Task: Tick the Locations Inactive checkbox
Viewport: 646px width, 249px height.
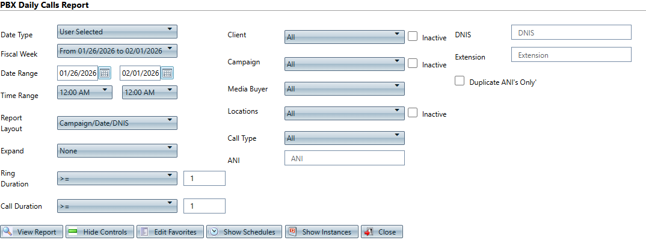Action: coord(413,112)
